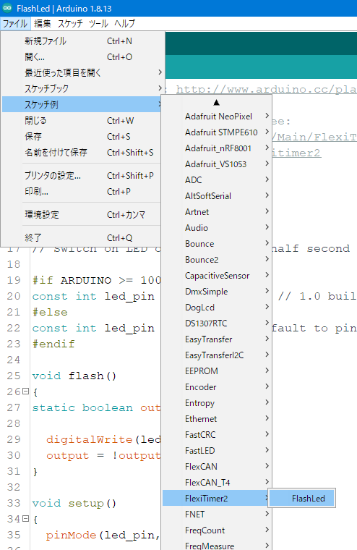Follow the arduino.cc URL in code comment
The width and height of the screenshot is (357, 550).
pos(266,89)
